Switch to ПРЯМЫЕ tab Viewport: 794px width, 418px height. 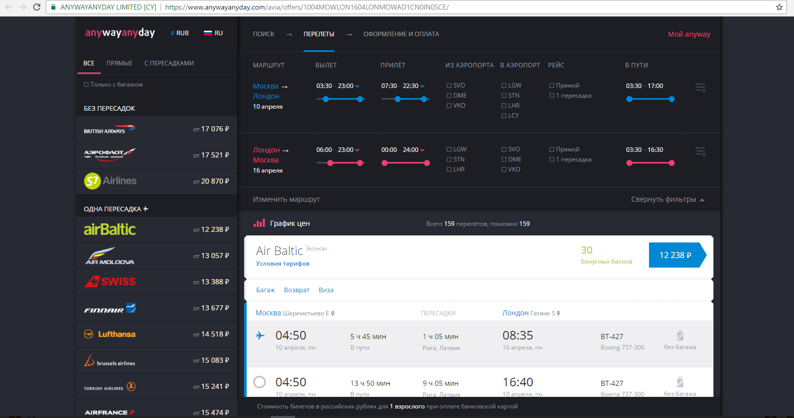(x=119, y=63)
